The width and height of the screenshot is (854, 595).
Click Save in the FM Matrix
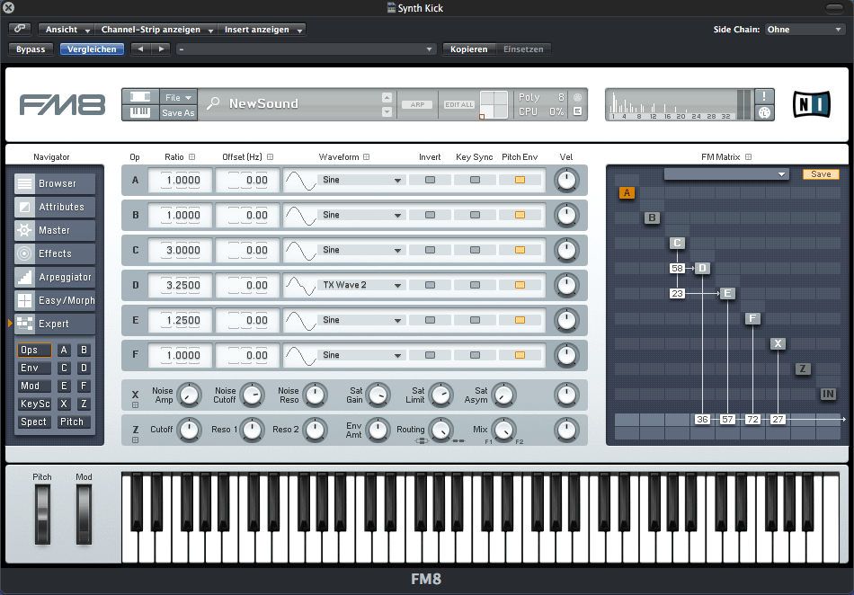click(x=820, y=174)
